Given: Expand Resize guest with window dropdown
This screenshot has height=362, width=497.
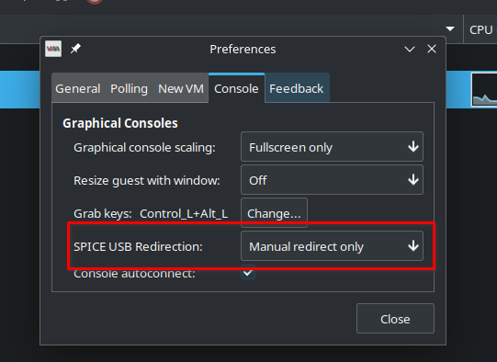Looking at the screenshot, I should tap(332, 180).
